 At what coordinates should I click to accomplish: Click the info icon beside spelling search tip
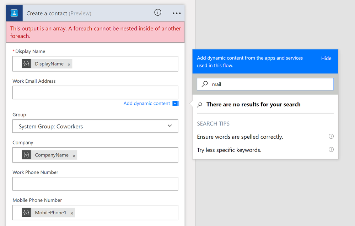pos(331,136)
